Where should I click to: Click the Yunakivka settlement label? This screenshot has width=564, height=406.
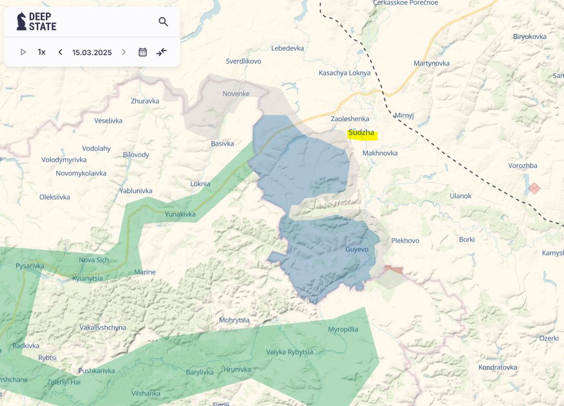[180, 214]
